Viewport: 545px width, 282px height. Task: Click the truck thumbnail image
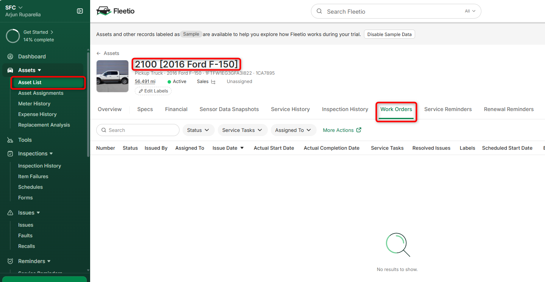tap(112, 76)
